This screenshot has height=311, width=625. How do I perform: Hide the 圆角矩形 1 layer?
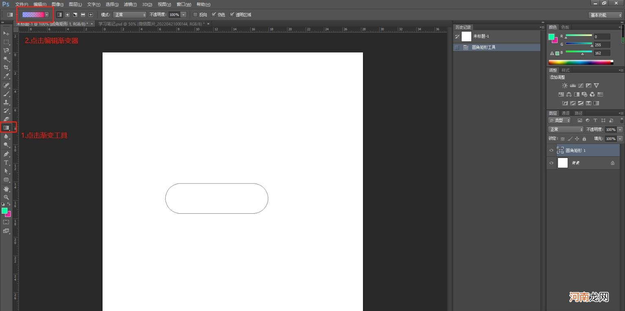tap(551, 151)
